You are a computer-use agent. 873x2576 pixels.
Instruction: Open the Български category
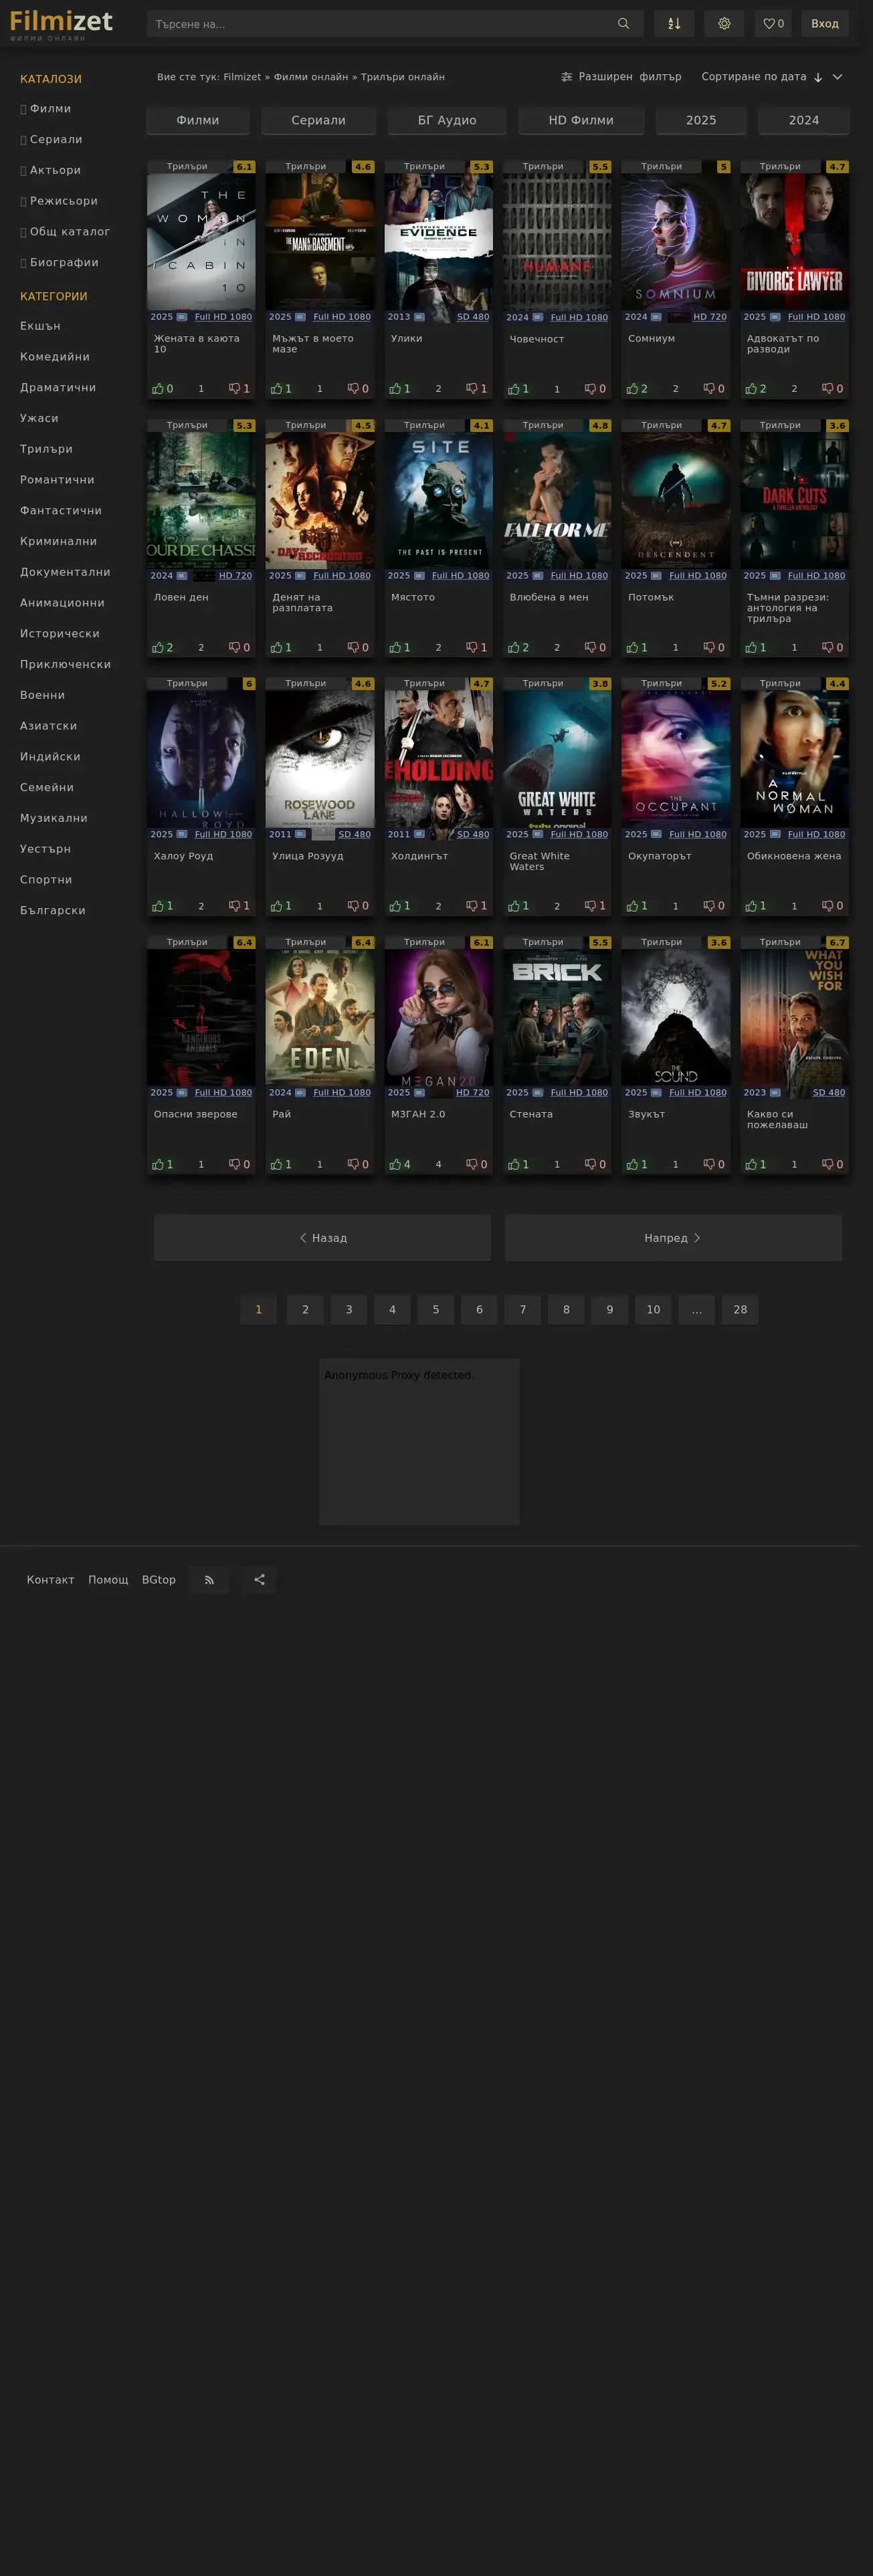coord(53,911)
